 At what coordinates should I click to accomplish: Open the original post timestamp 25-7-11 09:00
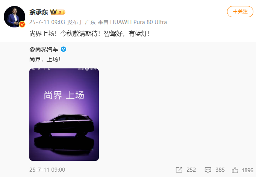pyautogui.click(x=47, y=170)
